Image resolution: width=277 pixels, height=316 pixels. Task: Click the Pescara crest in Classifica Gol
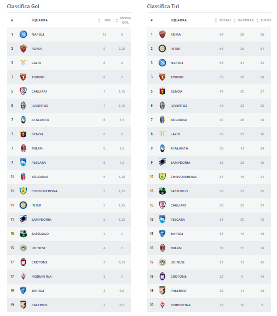tap(23, 163)
